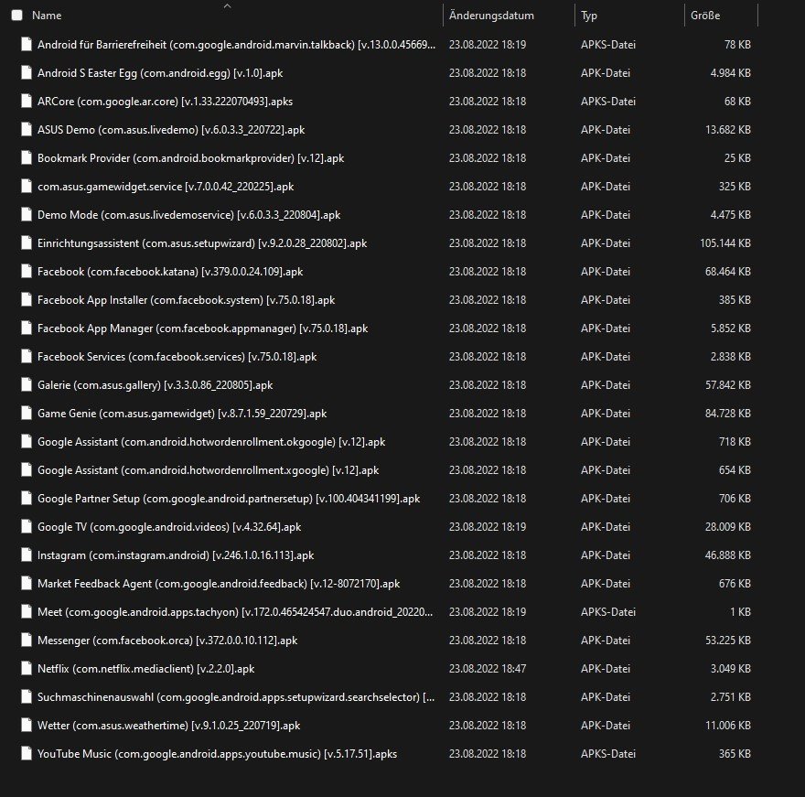
Task: Select Meet (com.google.android.apps.tachyon) file
Action: (x=236, y=612)
